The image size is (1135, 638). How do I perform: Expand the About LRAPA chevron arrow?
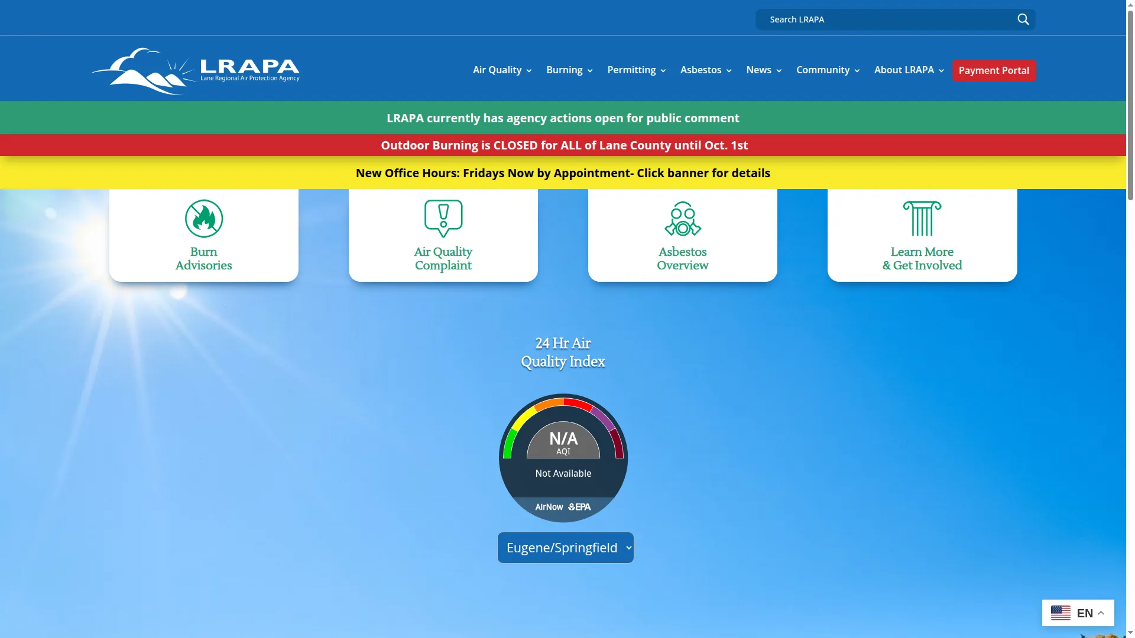942,71
